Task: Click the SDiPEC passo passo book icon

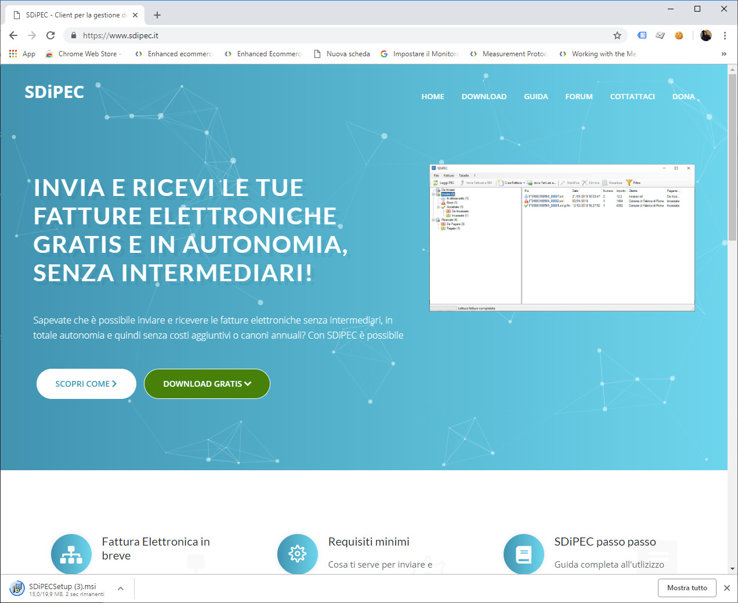Action: pyautogui.click(x=524, y=554)
